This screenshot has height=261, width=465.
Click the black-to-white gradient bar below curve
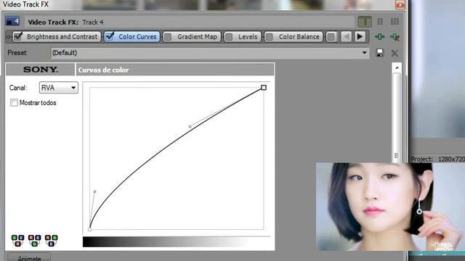click(176, 241)
